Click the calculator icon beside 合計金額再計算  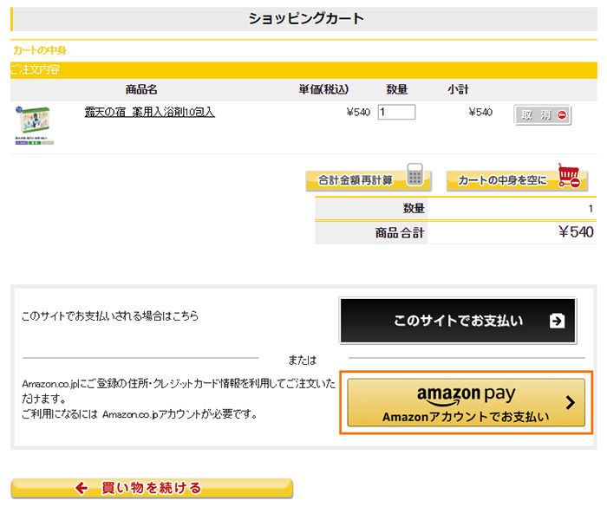(x=415, y=176)
